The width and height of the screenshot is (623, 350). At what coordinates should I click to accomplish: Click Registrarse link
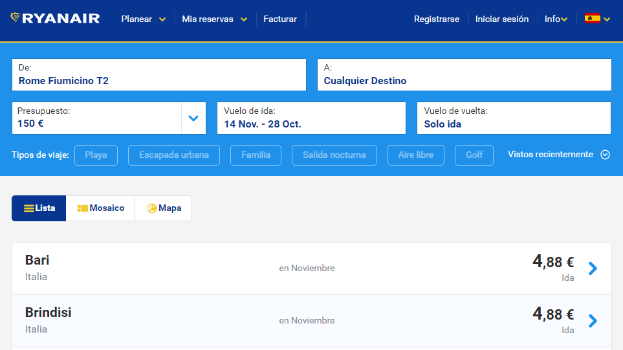click(x=437, y=19)
